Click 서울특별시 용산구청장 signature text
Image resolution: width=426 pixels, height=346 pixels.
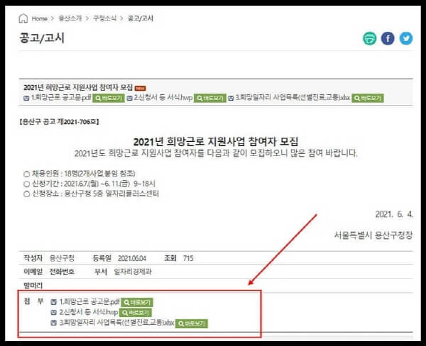coord(373,235)
